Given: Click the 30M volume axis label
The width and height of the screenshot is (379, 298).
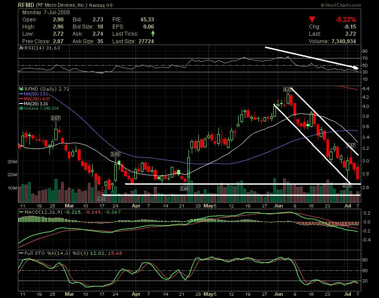Looking at the screenshot, I should click(12, 161).
